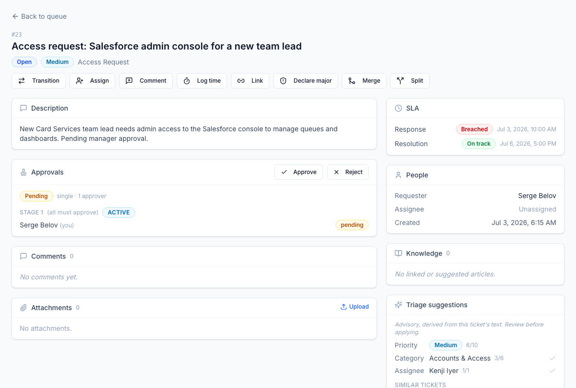The height and width of the screenshot is (388, 576).
Task: Open Log time action
Action: [202, 81]
